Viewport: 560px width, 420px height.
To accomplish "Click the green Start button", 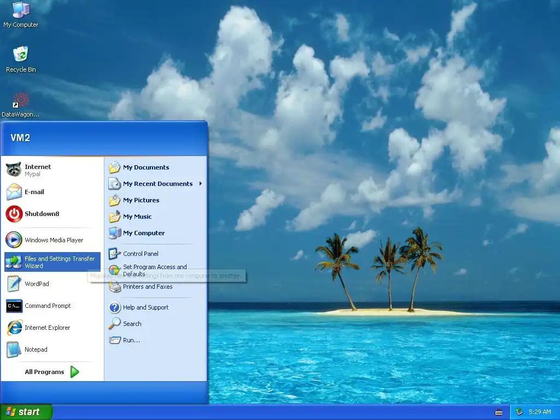I will coord(26,412).
